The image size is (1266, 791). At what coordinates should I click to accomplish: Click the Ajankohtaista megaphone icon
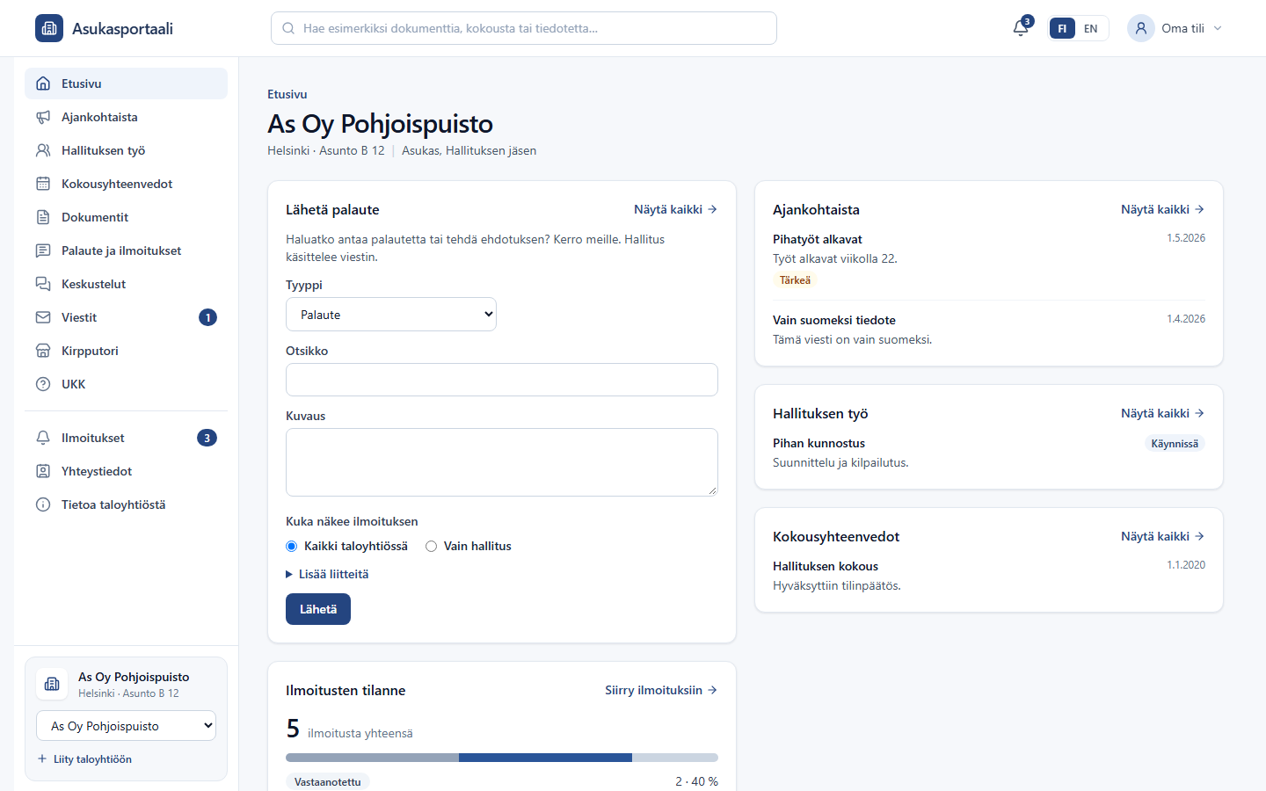click(x=43, y=117)
